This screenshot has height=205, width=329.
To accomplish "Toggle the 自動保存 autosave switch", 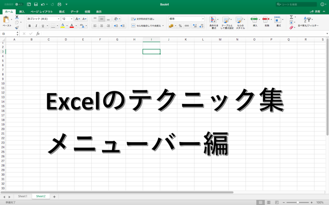I will coord(19,4).
